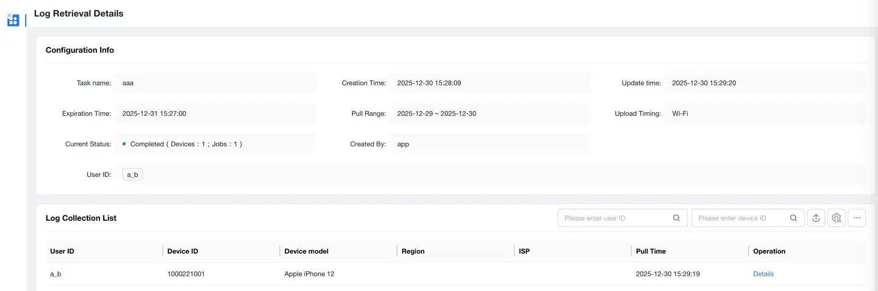Open the three-dots more options menu
Viewport: 878px width, 291px height.
[x=857, y=218]
